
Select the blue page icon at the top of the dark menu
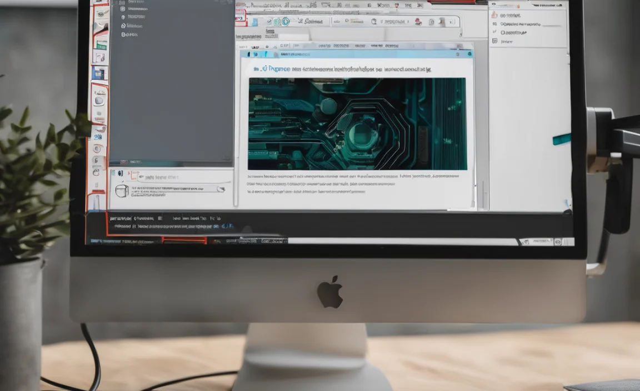(122, 3)
